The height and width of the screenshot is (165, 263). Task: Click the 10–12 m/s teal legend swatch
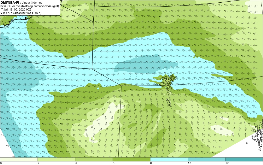(207, 159)
